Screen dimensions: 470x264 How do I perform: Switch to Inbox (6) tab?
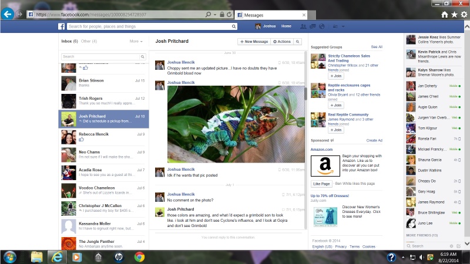(x=69, y=41)
